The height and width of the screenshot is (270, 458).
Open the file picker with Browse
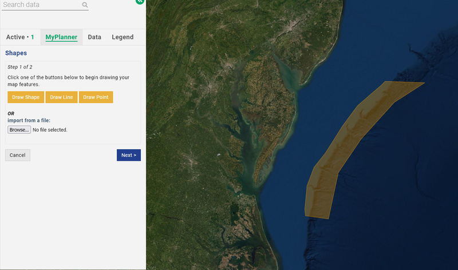click(x=19, y=130)
